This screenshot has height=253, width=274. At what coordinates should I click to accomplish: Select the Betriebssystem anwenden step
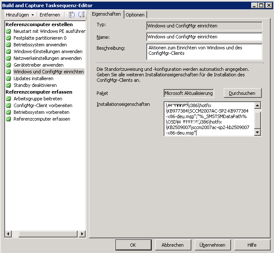(x=40, y=45)
